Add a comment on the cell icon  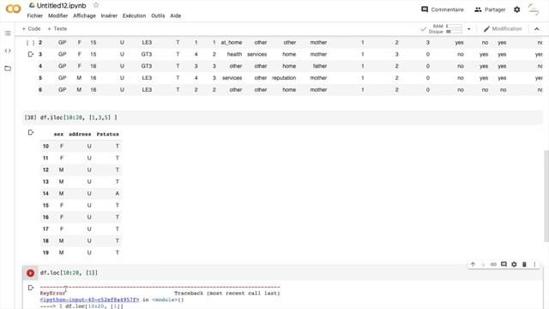504,264
